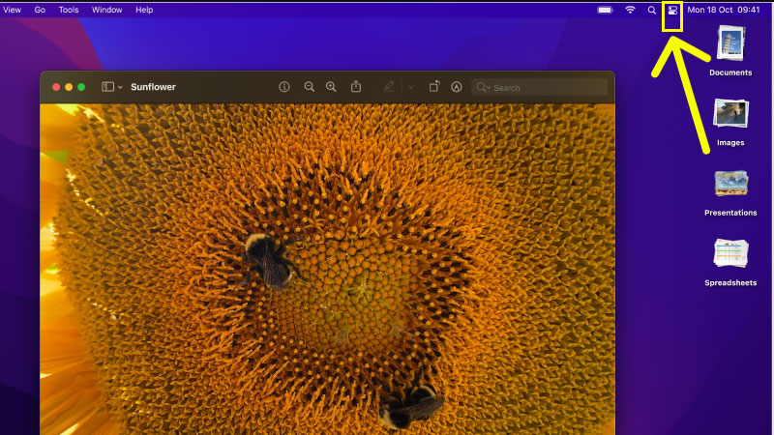The width and height of the screenshot is (774, 435).
Task: Open the Share menu icon
Action: [x=356, y=87]
